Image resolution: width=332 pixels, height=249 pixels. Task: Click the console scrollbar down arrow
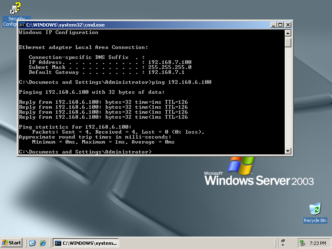click(288, 151)
